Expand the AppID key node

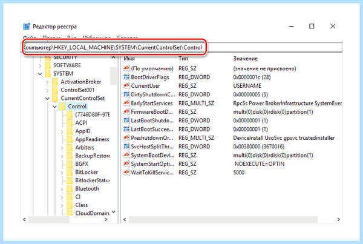(62, 131)
